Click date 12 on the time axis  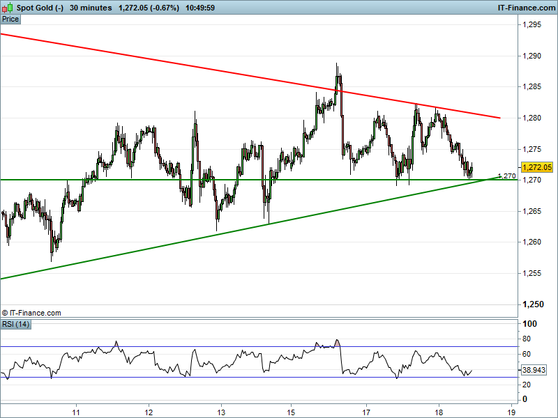(149, 412)
